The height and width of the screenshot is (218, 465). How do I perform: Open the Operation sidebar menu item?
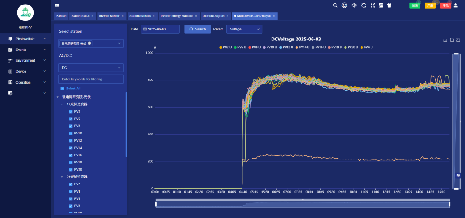click(25, 83)
